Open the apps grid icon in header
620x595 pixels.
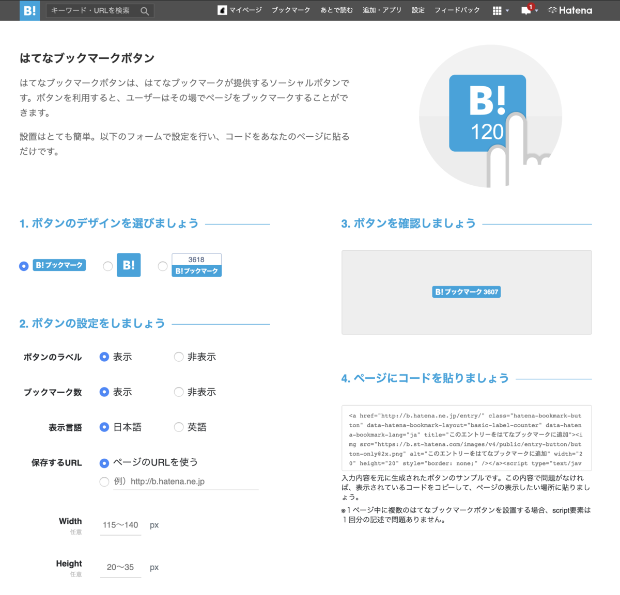497,10
